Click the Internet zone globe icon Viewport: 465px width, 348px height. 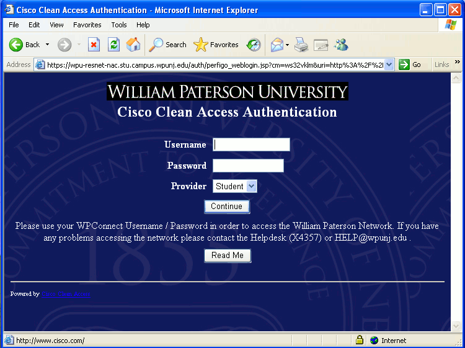click(374, 340)
